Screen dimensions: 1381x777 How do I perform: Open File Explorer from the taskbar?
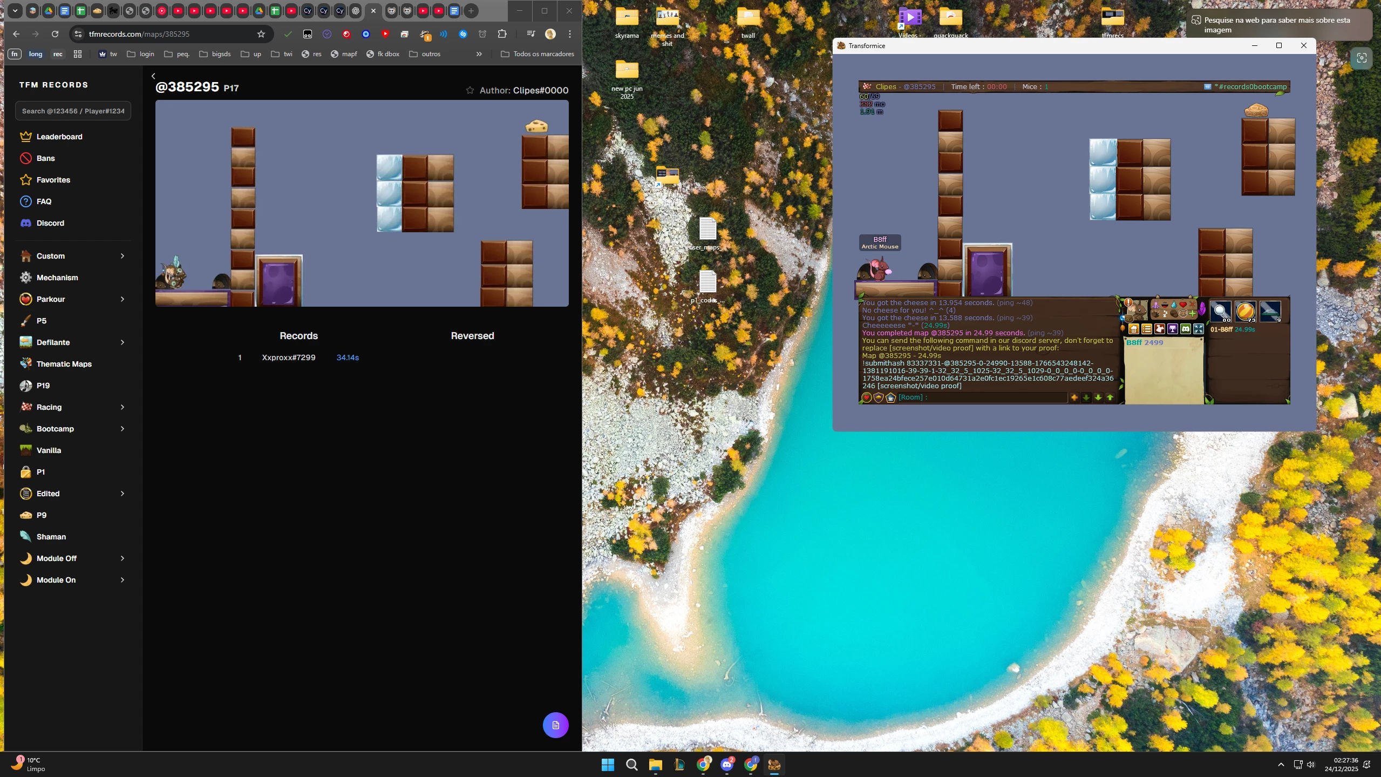(x=655, y=765)
